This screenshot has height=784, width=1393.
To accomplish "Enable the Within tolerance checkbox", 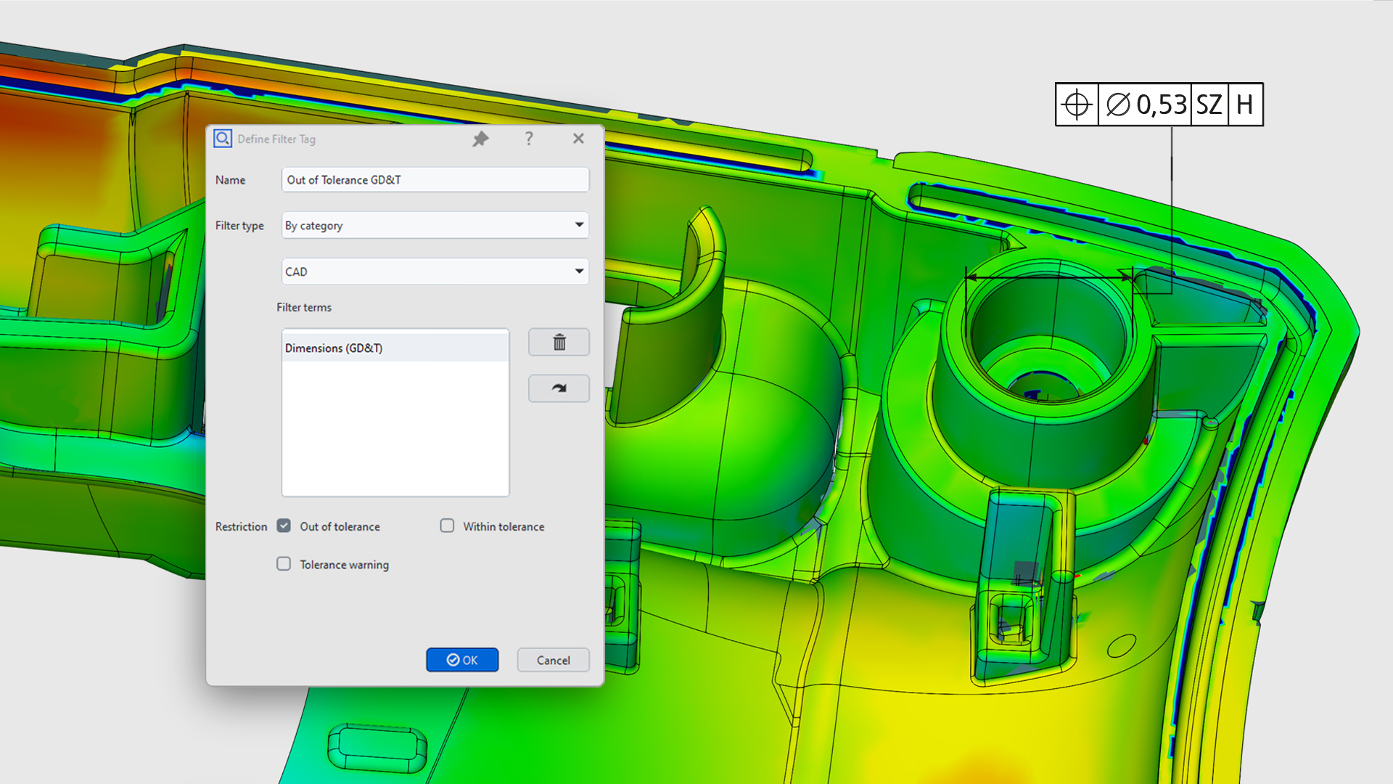I will pos(447,526).
